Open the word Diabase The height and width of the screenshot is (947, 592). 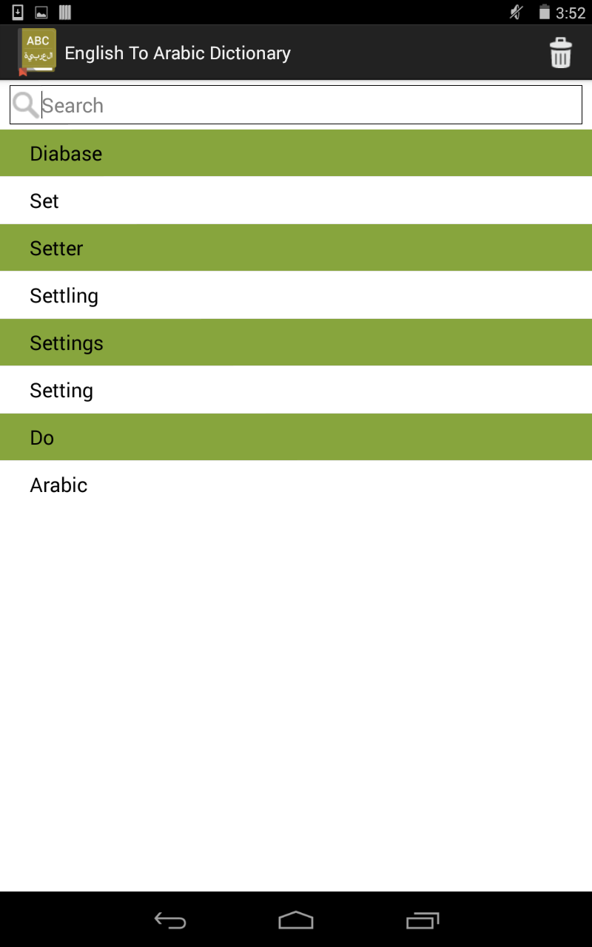pos(296,153)
